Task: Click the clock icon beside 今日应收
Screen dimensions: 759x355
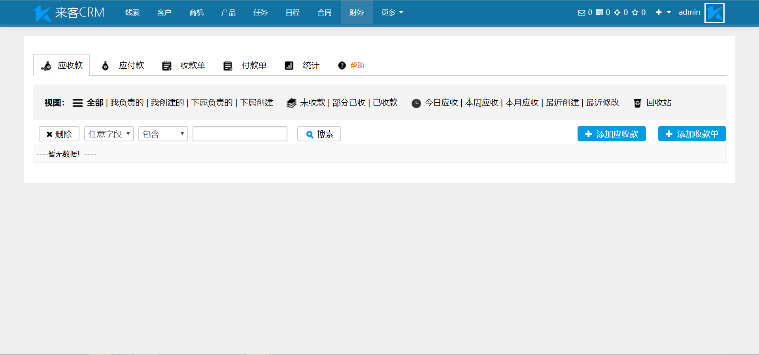Action: click(416, 103)
